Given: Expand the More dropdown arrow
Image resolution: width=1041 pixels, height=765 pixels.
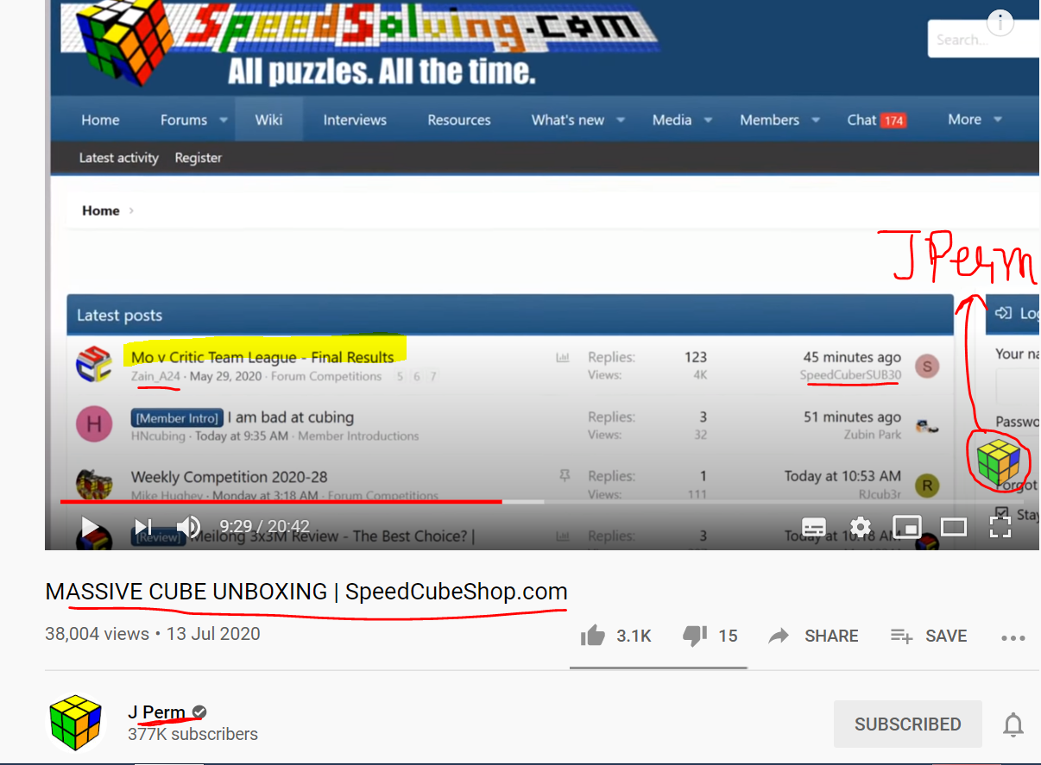Looking at the screenshot, I should 998,120.
